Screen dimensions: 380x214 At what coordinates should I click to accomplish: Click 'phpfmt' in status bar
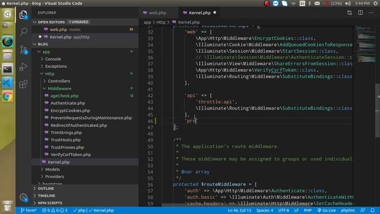click(348, 210)
